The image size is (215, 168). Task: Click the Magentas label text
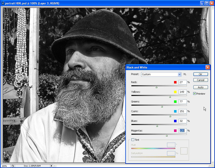pos(137,131)
